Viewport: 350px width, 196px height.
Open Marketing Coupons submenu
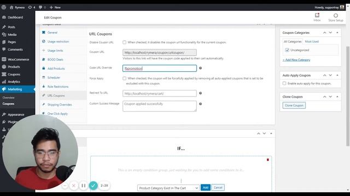pos(9,104)
